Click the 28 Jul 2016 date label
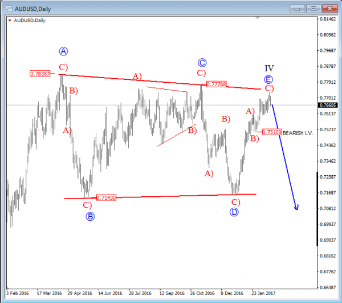342x303 pixels. click(140, 293)
